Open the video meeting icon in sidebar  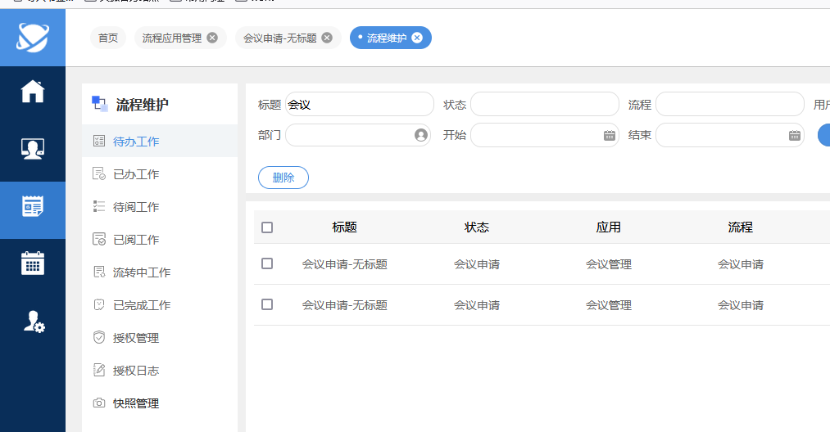point(33,148)
